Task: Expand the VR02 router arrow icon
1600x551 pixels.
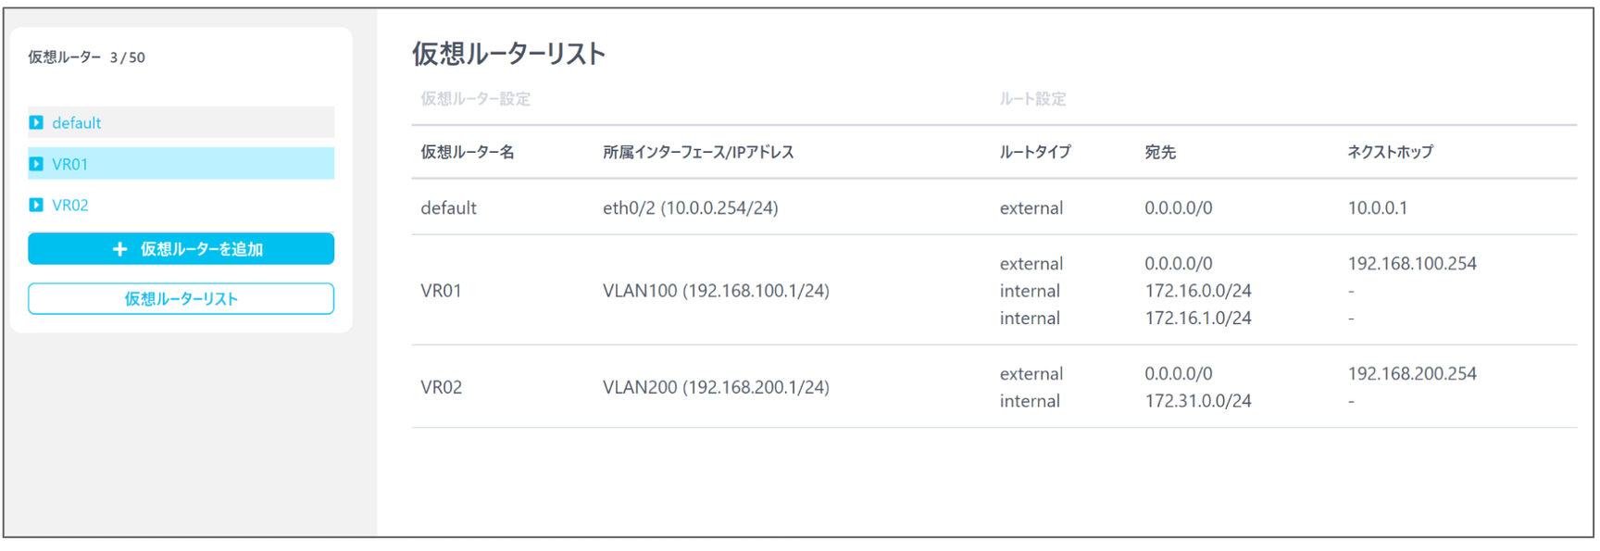Action: tap(36, 205)
